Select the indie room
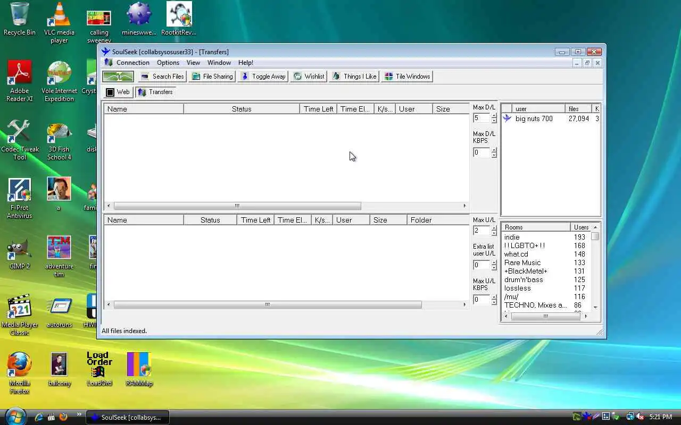 point(546,237)
